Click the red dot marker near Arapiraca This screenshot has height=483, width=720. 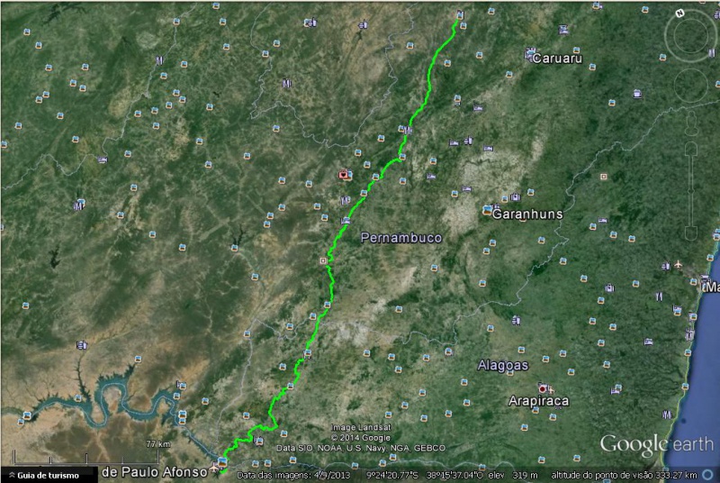click(543, 388)
